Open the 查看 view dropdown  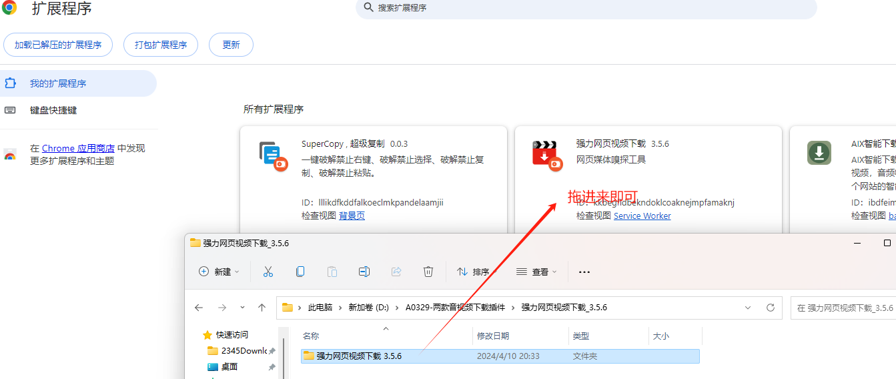(536, 272)
